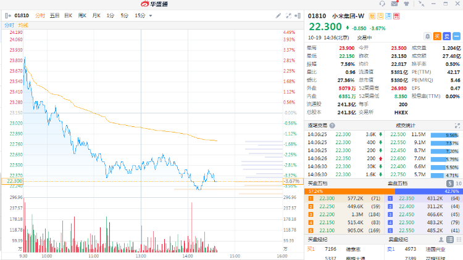The image size is (463, 260).
Task: Click the orange 融 badge icon
Action: [372, 16]
